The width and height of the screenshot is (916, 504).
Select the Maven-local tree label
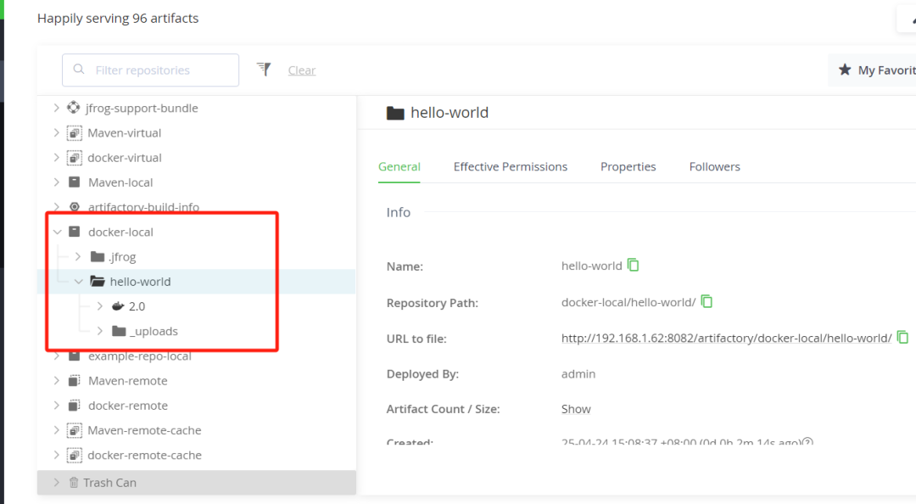point(120,182)
